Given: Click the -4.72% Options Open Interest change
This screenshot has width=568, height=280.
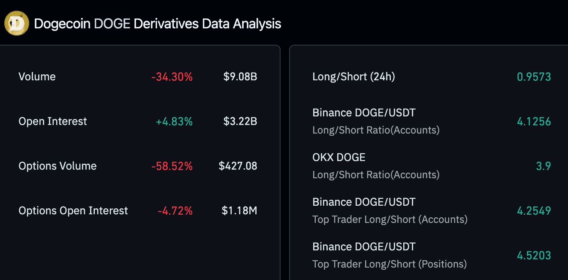Looking at the screenshot, I should pyautogui.click(x=175, y=211).
